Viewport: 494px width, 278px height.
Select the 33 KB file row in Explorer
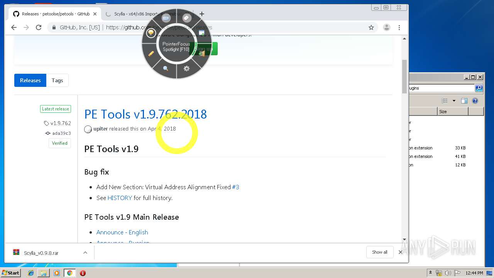pos(446,148)
